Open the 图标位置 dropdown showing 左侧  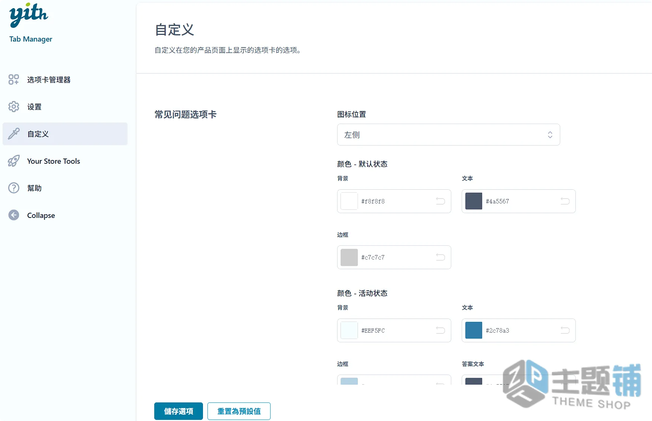(x=448, y=134)
